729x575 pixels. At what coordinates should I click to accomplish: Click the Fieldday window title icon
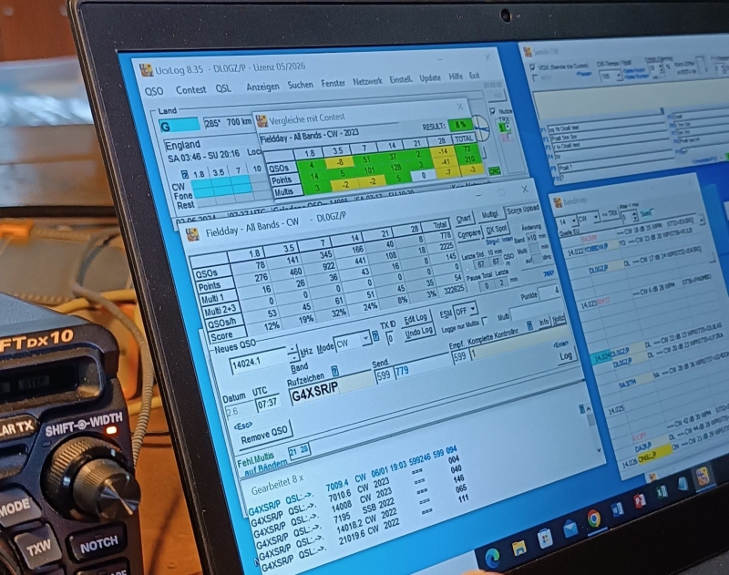click(x=193, y=233)
